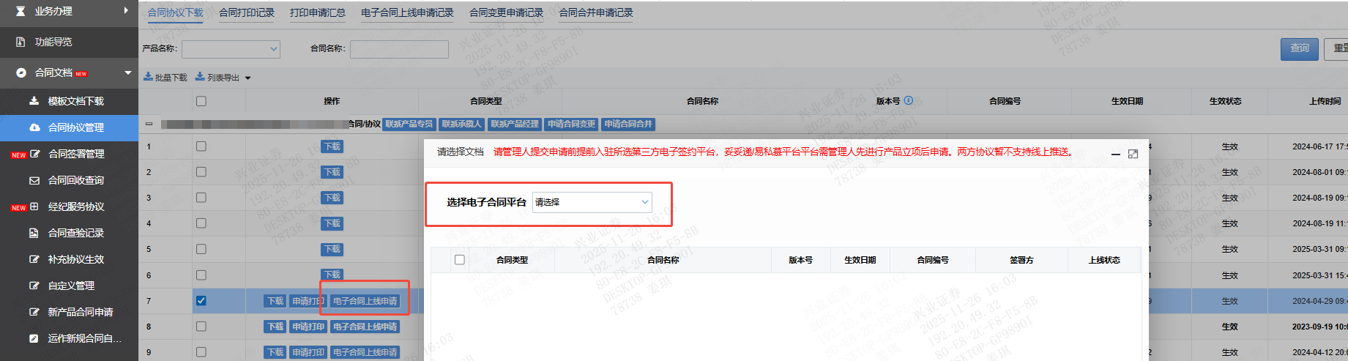
Task: Click the 申请合同合并 button
Action: click(628, 124)
